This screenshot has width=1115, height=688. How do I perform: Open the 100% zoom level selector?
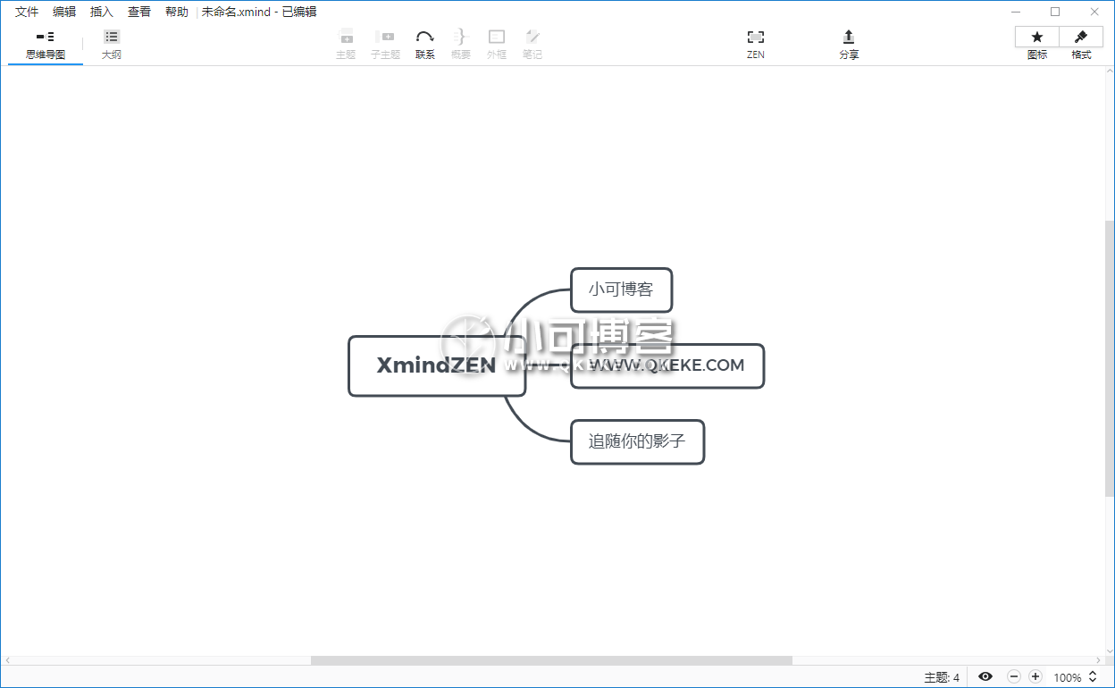[x=1075, y=677]
